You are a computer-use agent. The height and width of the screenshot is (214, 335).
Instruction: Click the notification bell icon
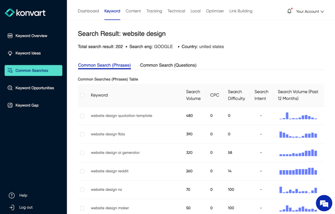click(289, 10)
